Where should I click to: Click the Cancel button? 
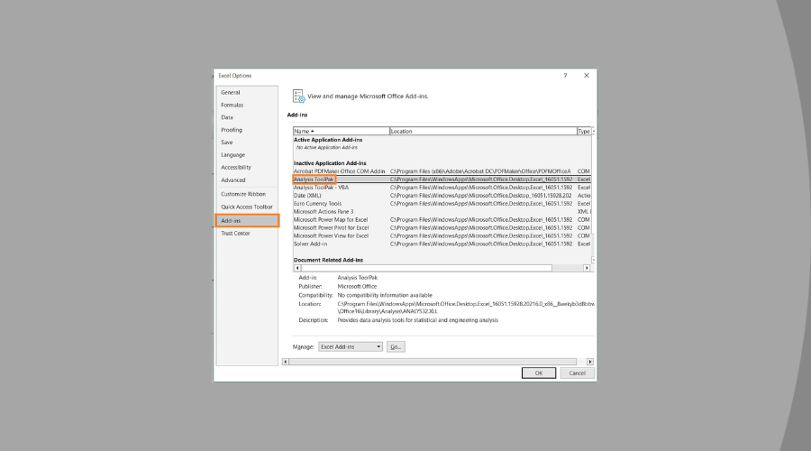coord(578,373)
